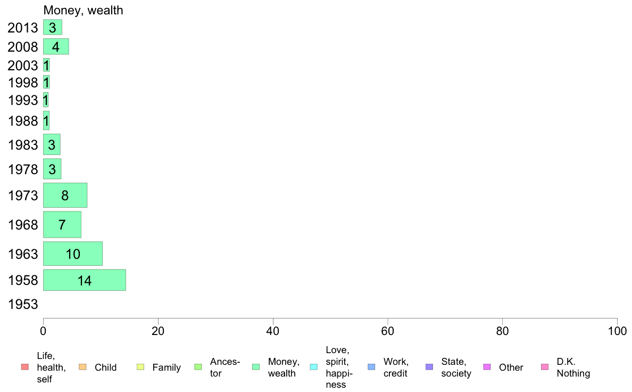Select the 1983 bar showing 3
Image resolution: width=632 pixels, height=392 pixels.
(x=52, y=144)
